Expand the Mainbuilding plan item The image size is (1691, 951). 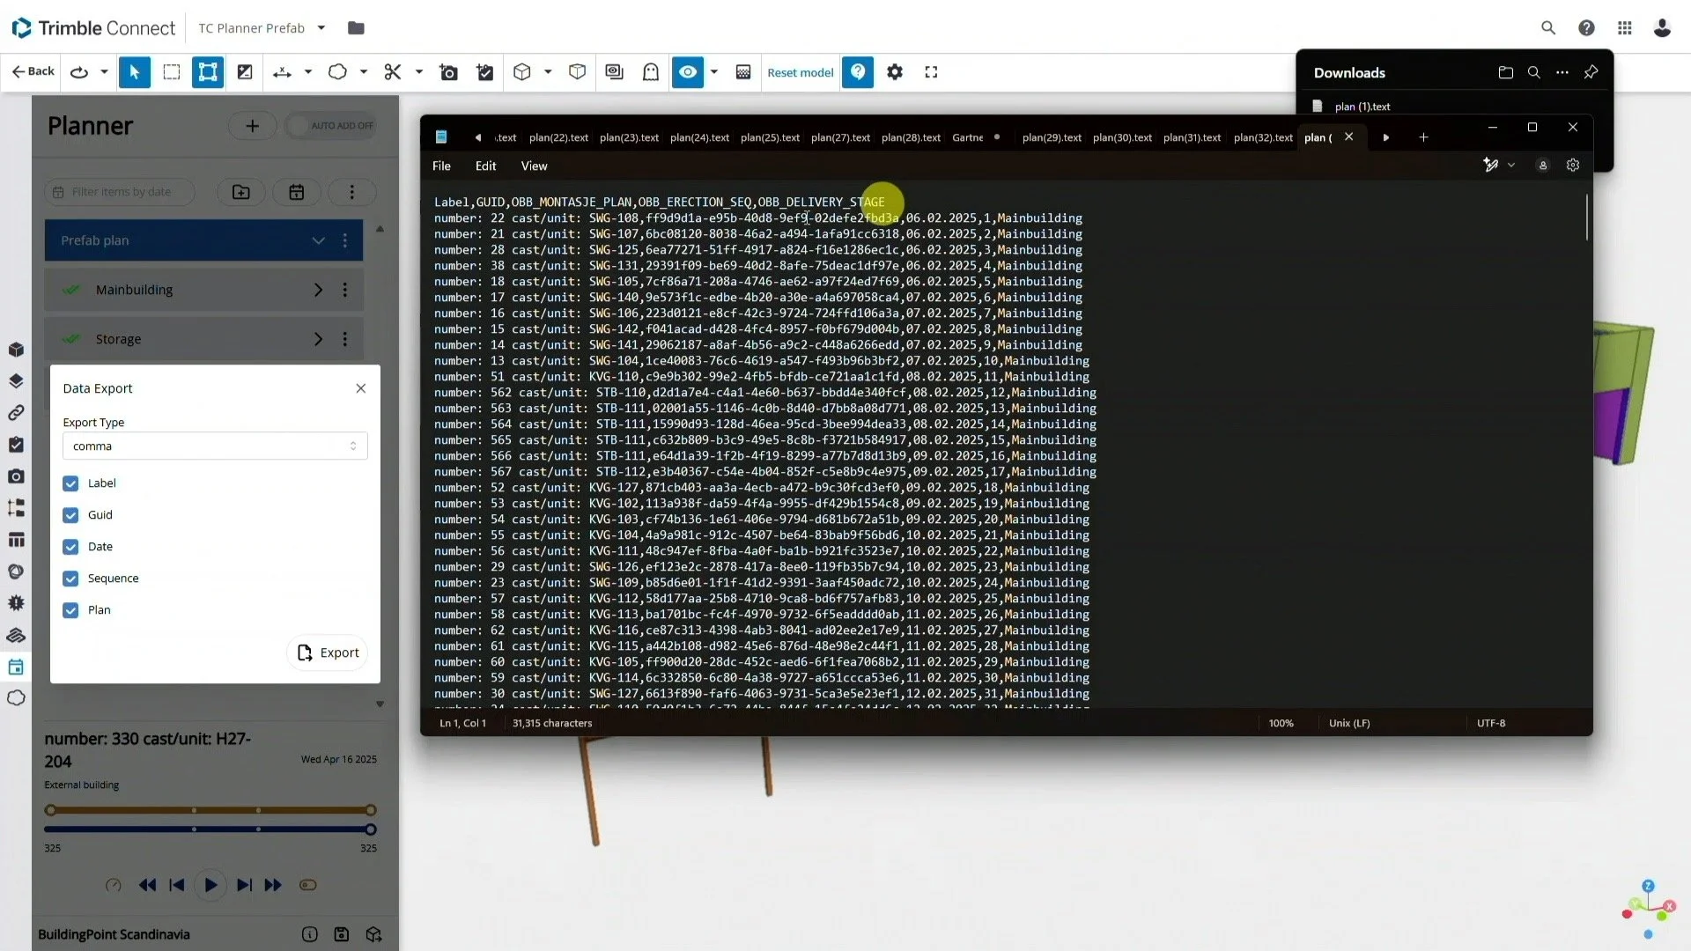click(318, 290)
